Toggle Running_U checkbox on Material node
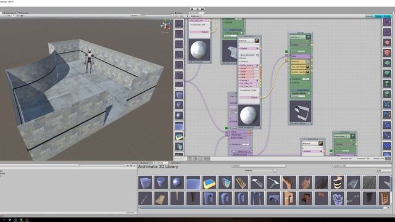 tap(257, 80)
